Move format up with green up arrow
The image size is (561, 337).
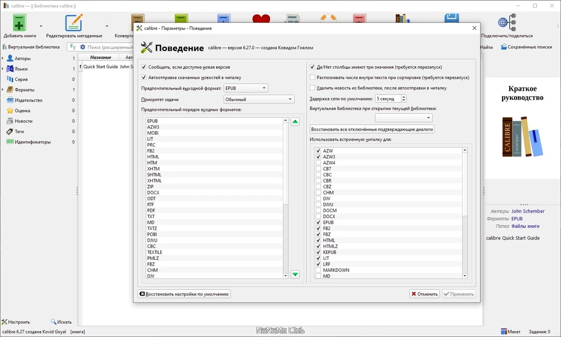coord(295,122)
